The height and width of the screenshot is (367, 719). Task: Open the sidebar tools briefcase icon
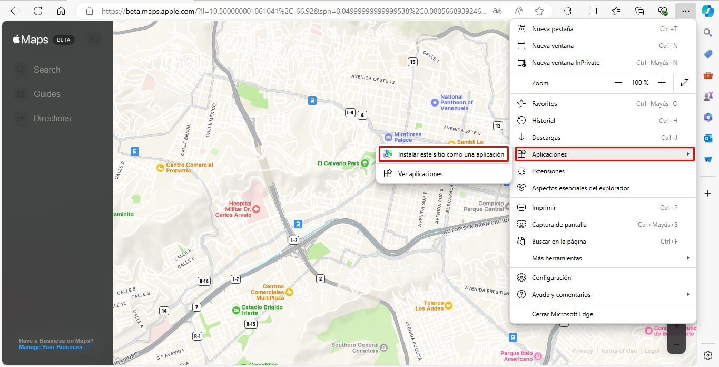pos(708,75)
